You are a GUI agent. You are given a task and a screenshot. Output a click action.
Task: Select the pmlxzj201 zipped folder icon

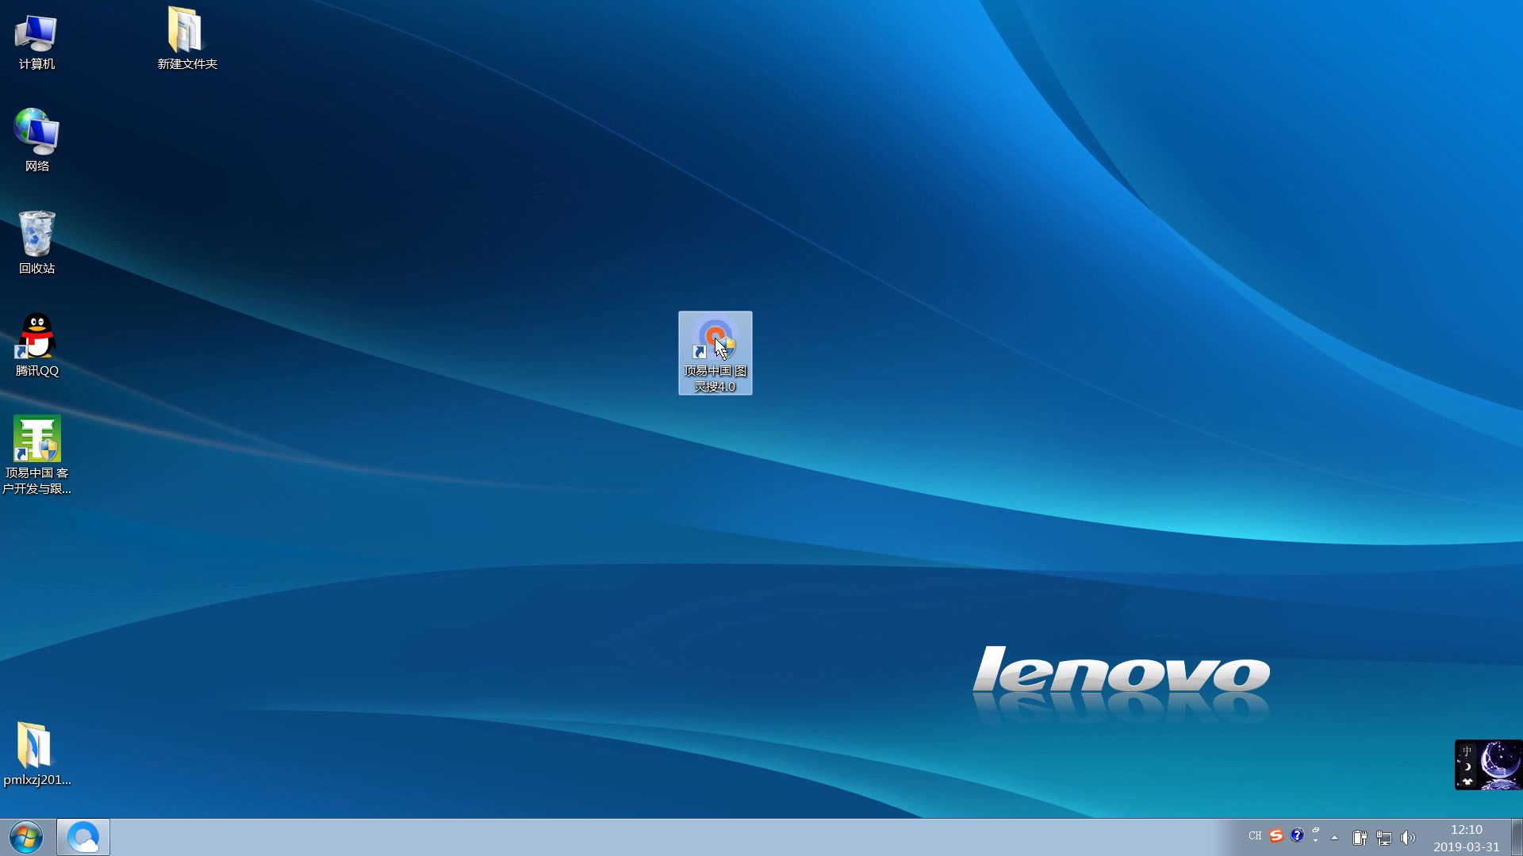pos(35,745)
